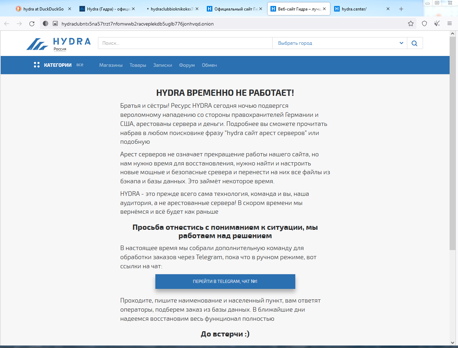Click the blue search magnifier icon
Viewport: 458px width, 348px height.
pos(415,43)
